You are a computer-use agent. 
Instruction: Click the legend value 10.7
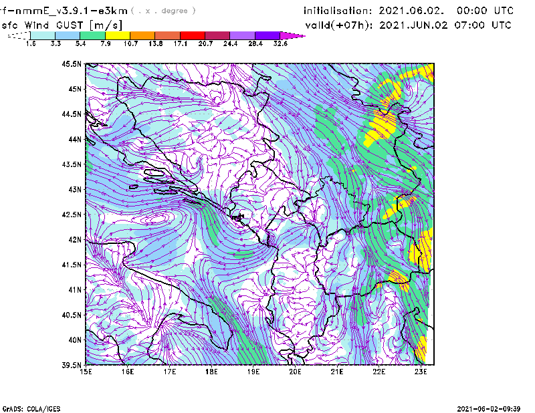(130, 43)
